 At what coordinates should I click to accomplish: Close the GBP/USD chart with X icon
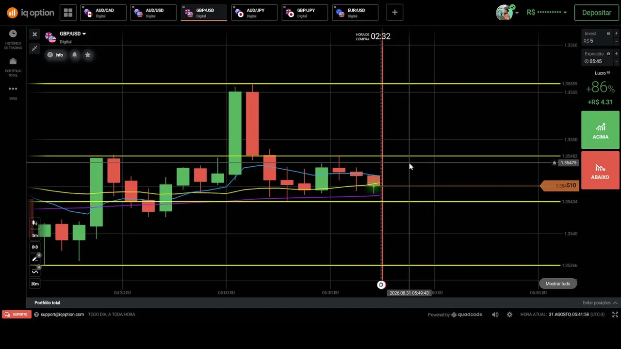coord(34,34)
